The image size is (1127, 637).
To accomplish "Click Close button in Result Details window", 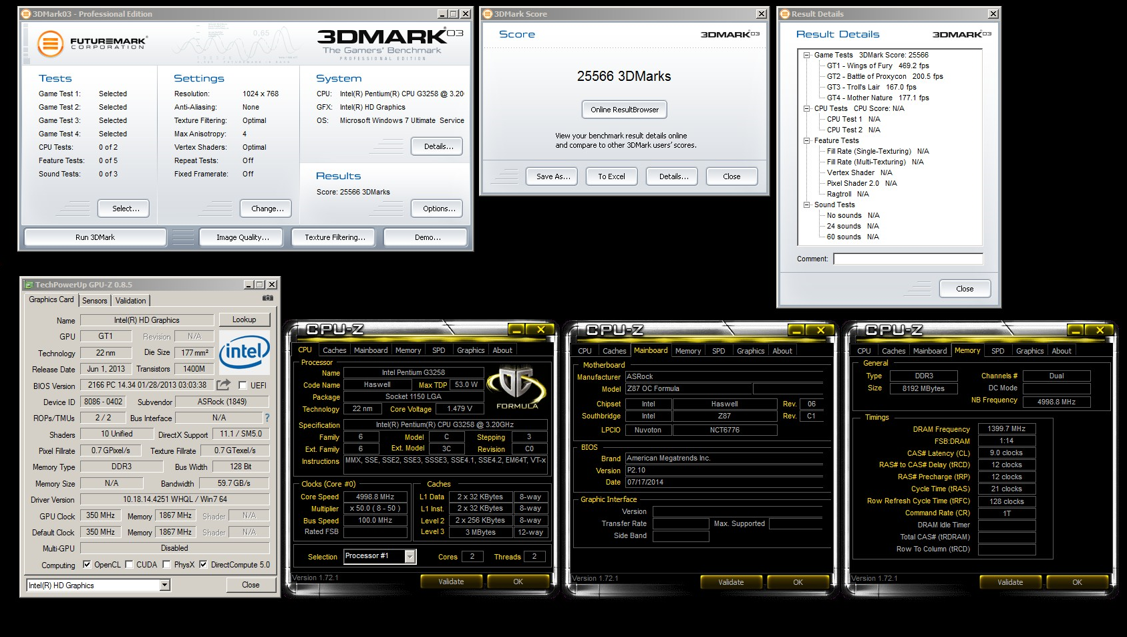I will click(x=965, y=289).
